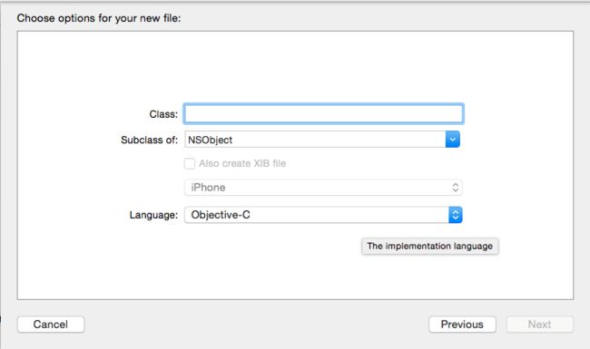The height and width of the screenshot is (349, 590).
Task: Click the Language: label
Action: 153,215
